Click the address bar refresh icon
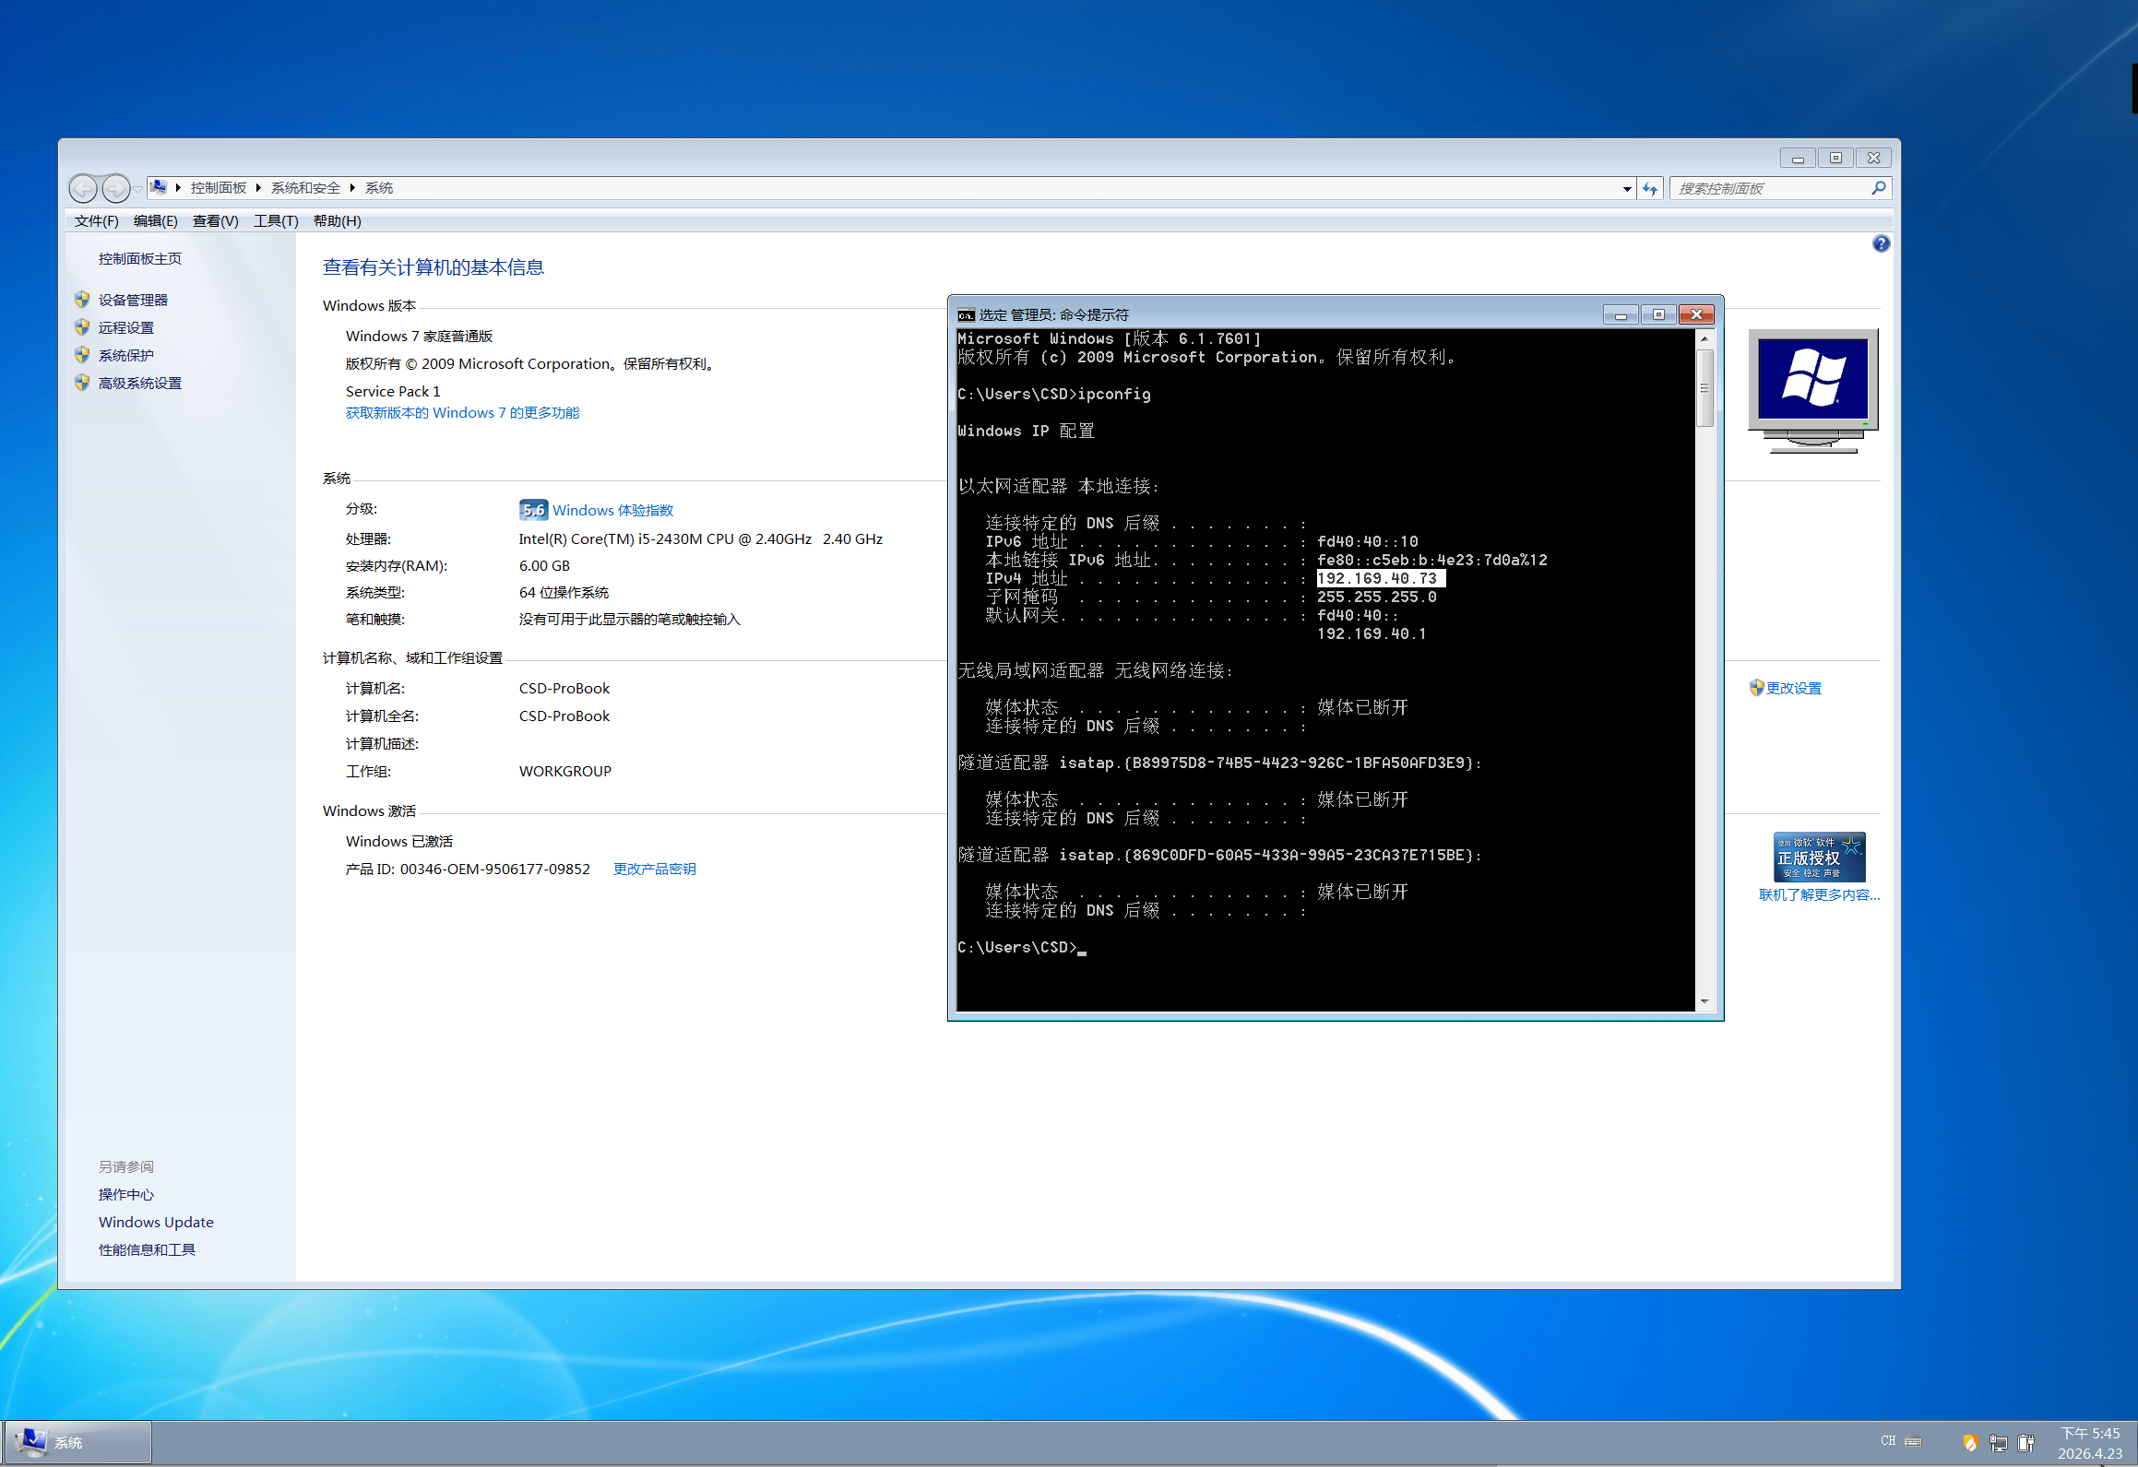The height and width of the screenshot is (1467, 2138). pos(1650,188)
